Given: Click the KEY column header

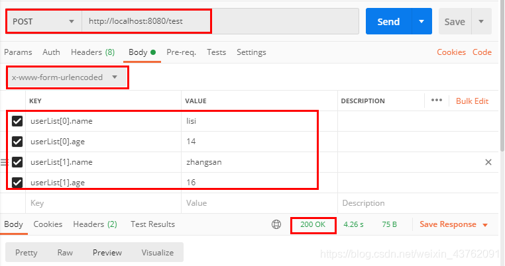Looking at the screenshot, I should tap(35, 101).
